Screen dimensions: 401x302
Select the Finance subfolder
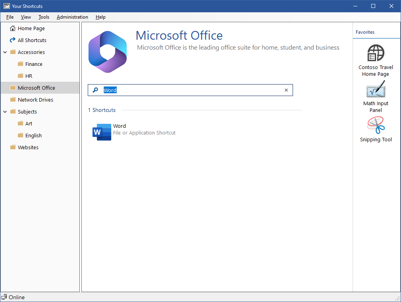(34, 64)
